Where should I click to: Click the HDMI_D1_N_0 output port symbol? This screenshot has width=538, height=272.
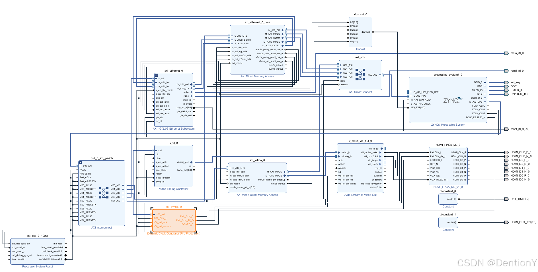pyautogui.click(x=506, y=172)
